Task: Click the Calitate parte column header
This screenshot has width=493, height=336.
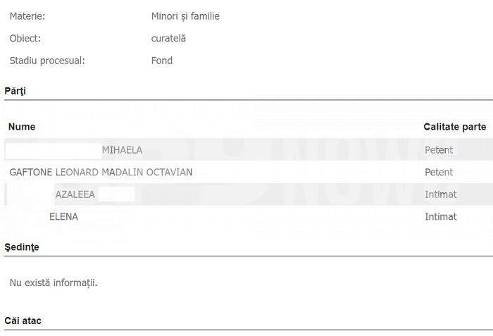Action: [x=454, y=127]
